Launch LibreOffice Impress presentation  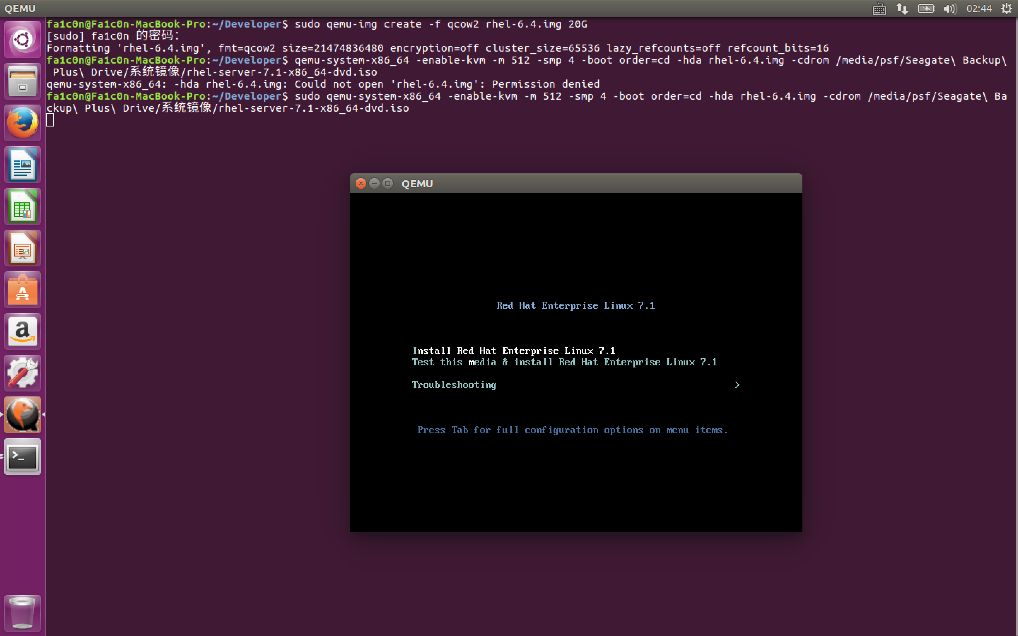point(22,248)
